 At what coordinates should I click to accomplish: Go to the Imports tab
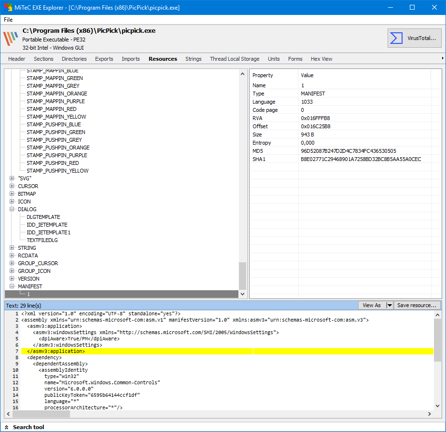tap(130, 59)
